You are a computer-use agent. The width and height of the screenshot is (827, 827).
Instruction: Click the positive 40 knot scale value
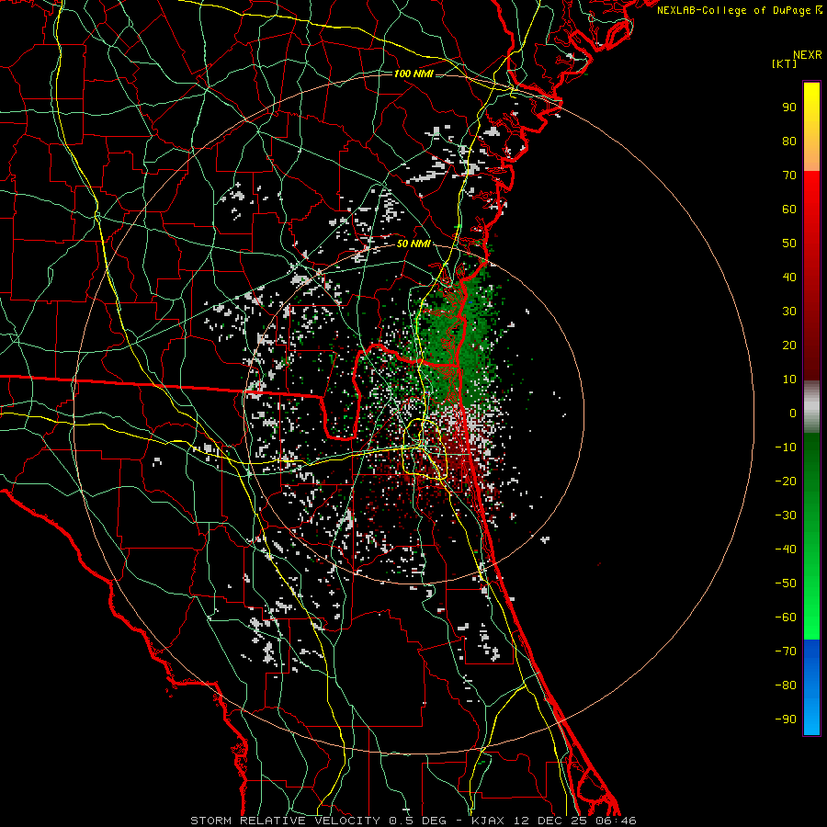[x=789, y=278]
